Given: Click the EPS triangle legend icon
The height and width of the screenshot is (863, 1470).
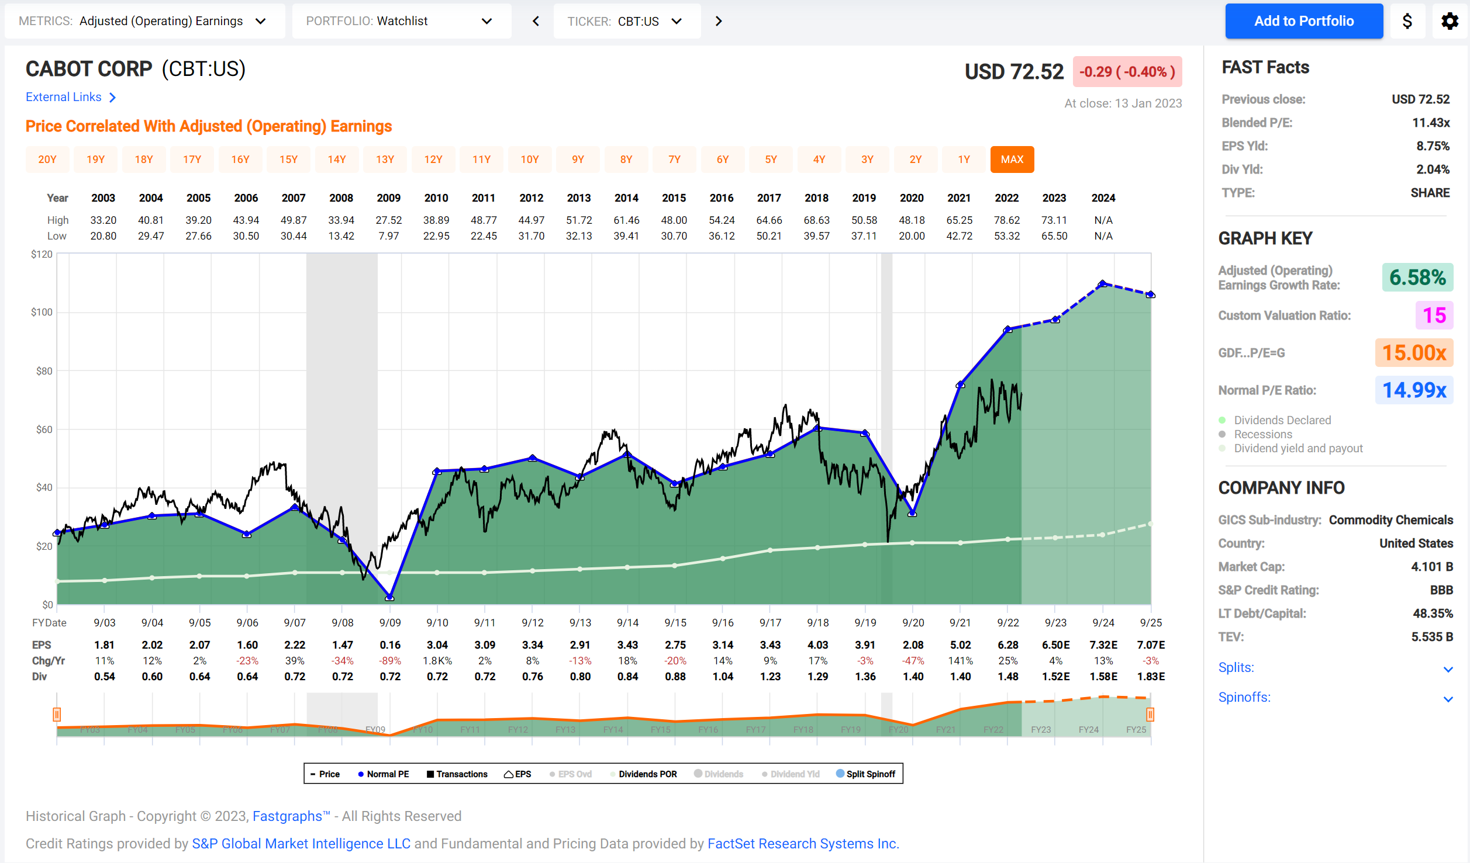Looking at the screenshot, I should coord(509,774).
